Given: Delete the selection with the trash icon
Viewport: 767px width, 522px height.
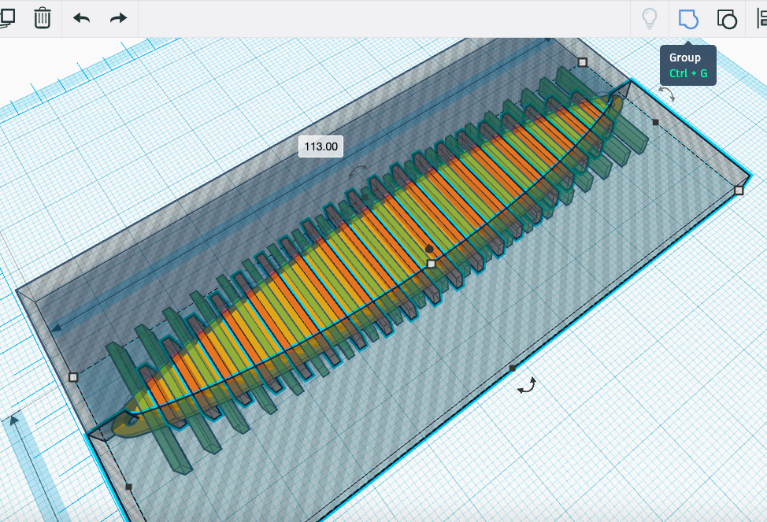Looking at the screenshot, I should pyautogui.click(x=42, y=18).
